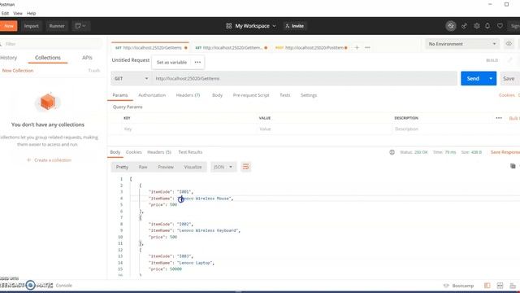Click the request URL input field
This screenshot has width=520, height=293.
click(305, 78)
